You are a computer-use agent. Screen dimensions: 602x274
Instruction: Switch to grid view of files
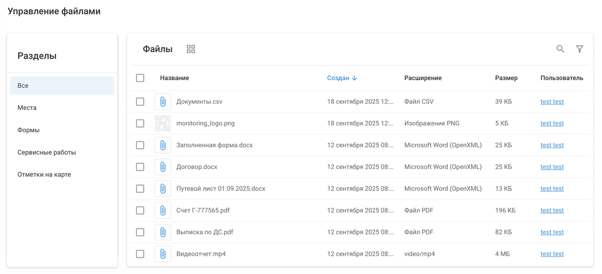click(191, 49)
